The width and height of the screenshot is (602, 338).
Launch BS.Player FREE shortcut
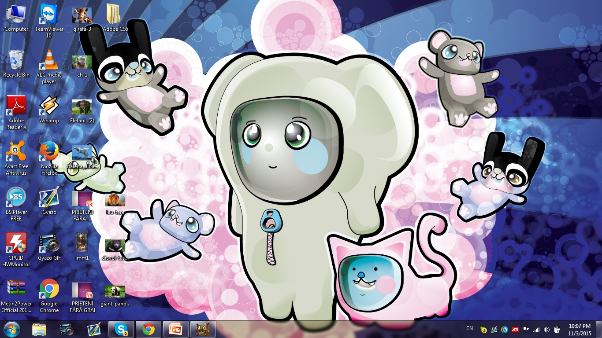[16, 204]
